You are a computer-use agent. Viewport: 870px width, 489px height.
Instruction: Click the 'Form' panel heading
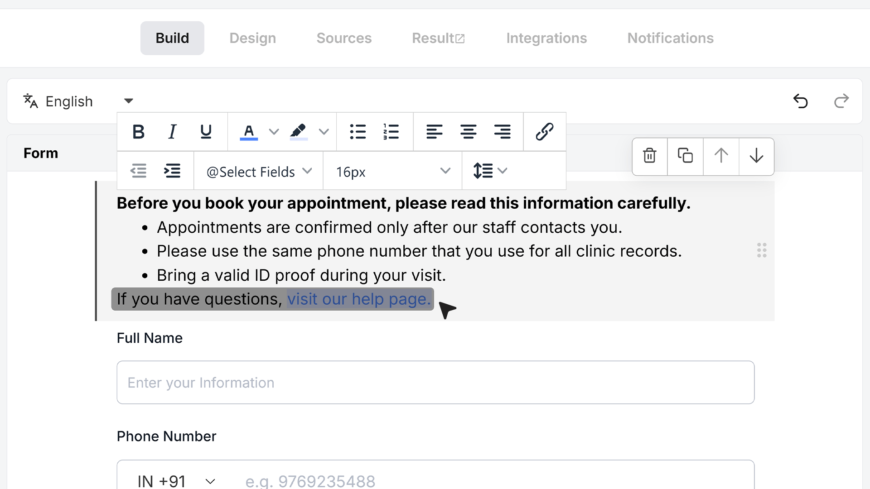coord(41,153)
